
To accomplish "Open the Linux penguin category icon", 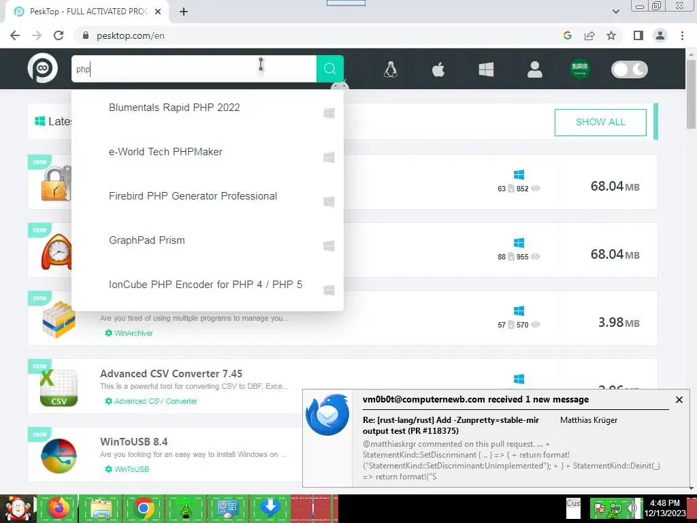I will tap(390, 69).
